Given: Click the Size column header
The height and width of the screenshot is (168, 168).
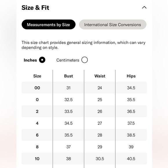Looking at the screenshot, I should (x=37, y=76).
